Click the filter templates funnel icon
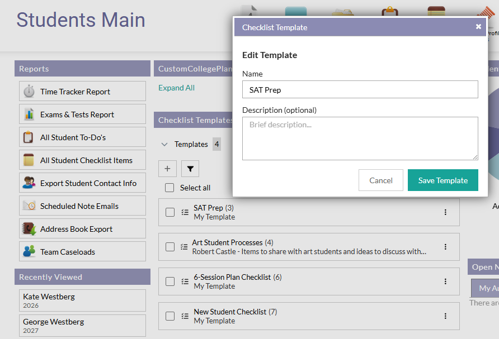This screenshot has height=339, width=499. [190, 169]
